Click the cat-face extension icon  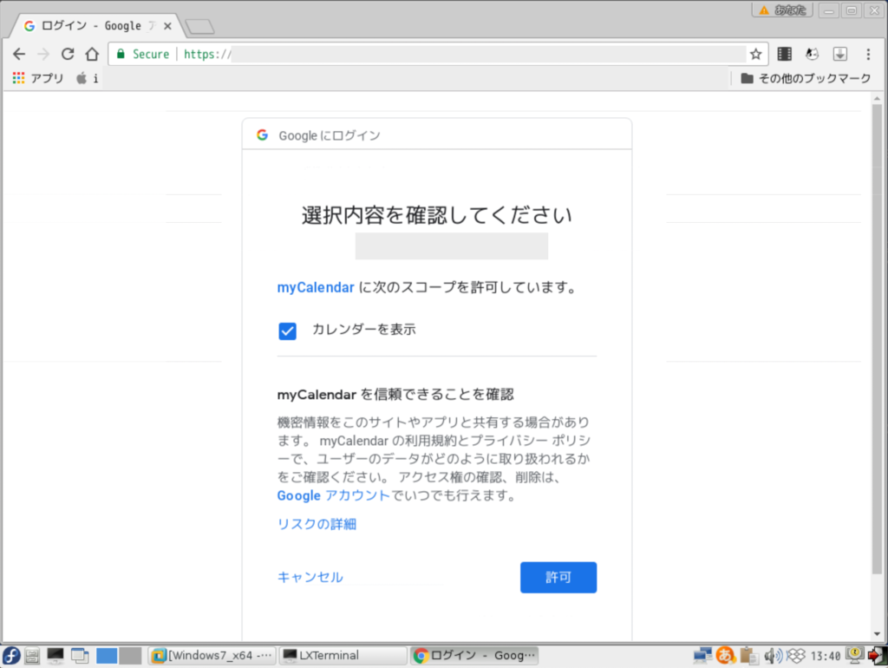pos(813,54)
